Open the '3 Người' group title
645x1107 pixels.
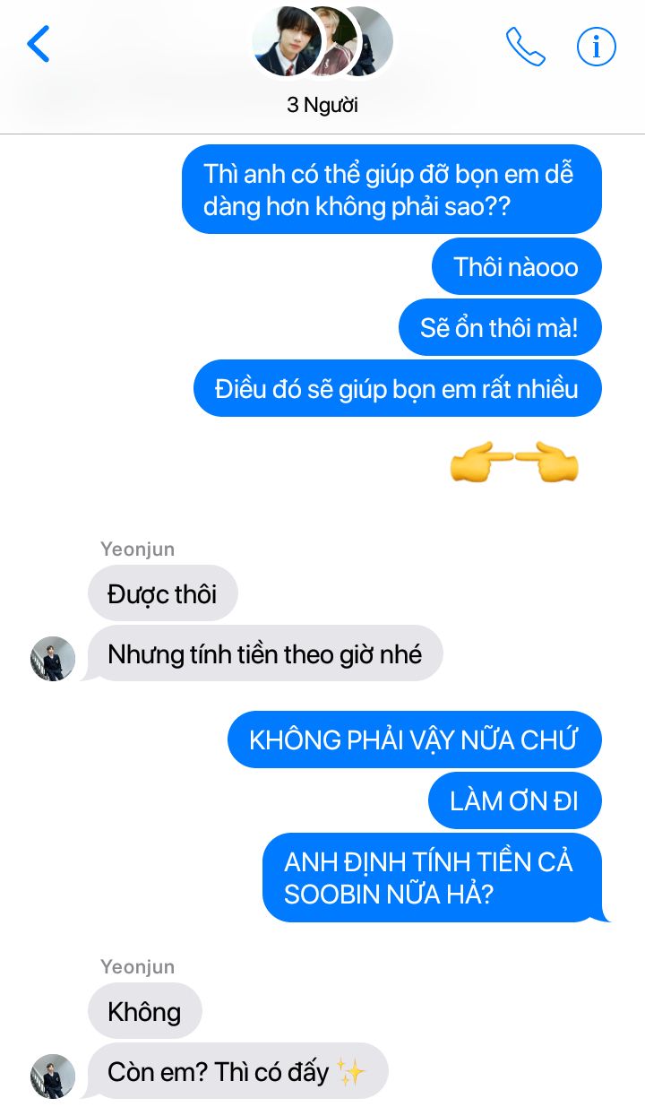322,105
